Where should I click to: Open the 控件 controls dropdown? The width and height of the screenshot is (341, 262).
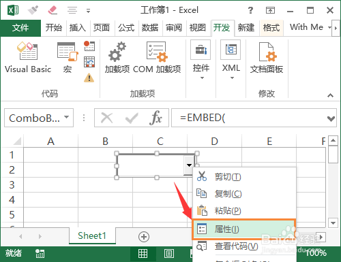coord(201,60)
